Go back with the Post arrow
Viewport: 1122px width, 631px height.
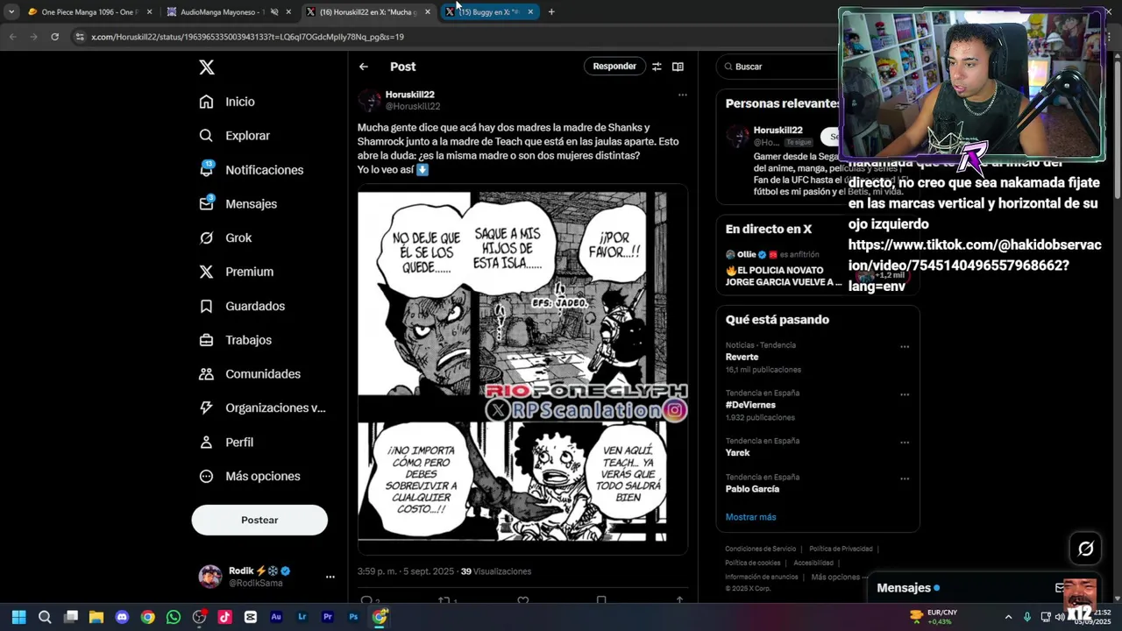click(364, 67)
